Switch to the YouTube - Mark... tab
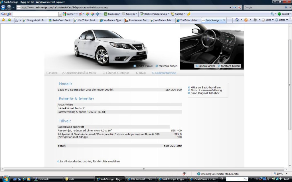The height and width of the screenshot is (182, 292). (86, 20)
